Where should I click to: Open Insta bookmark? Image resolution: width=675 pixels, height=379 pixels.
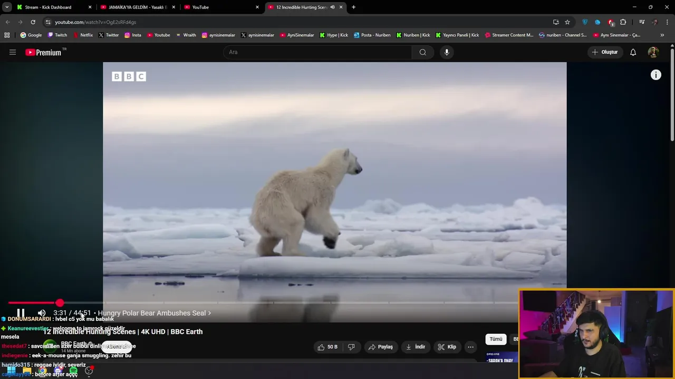pyautogui.click(x=133, y=35)
